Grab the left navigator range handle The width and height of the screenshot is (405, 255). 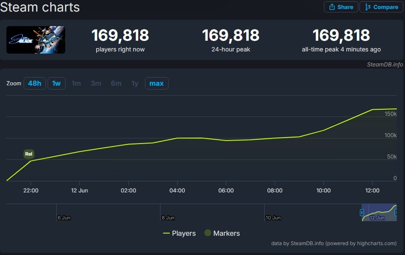pyautogui.click(x=362, y=213)
